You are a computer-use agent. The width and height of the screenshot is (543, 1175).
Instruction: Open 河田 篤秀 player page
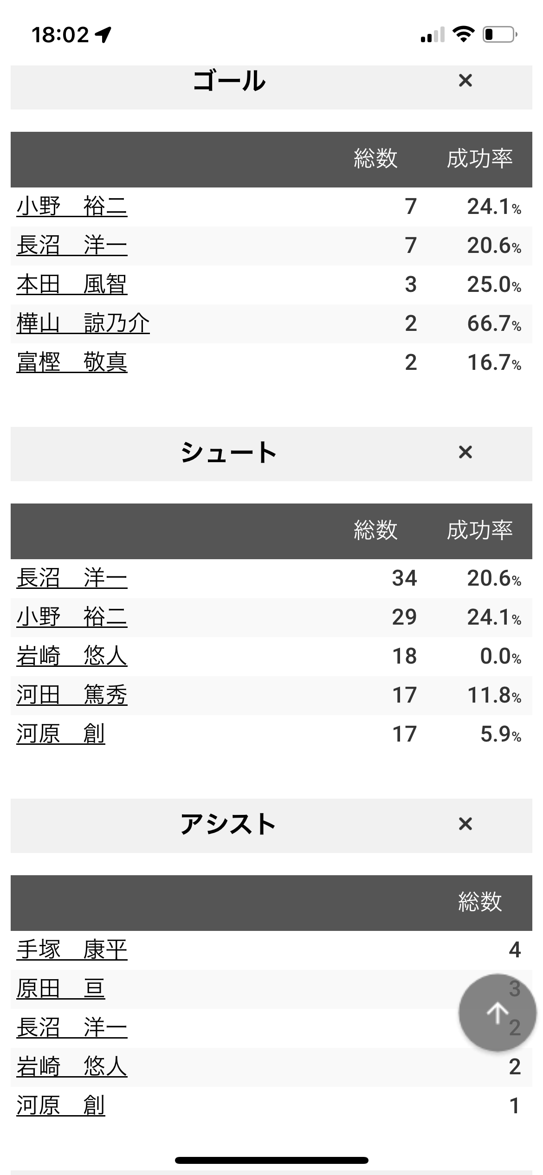[72, 695]
